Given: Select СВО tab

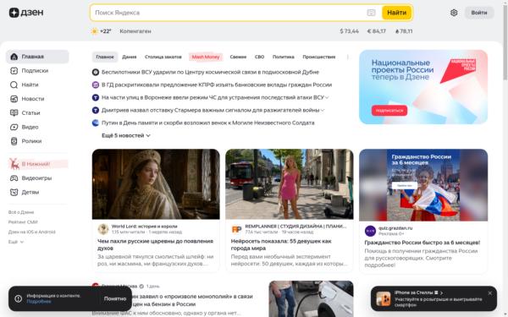Looking at the screenshot, I should click(259, 57).
